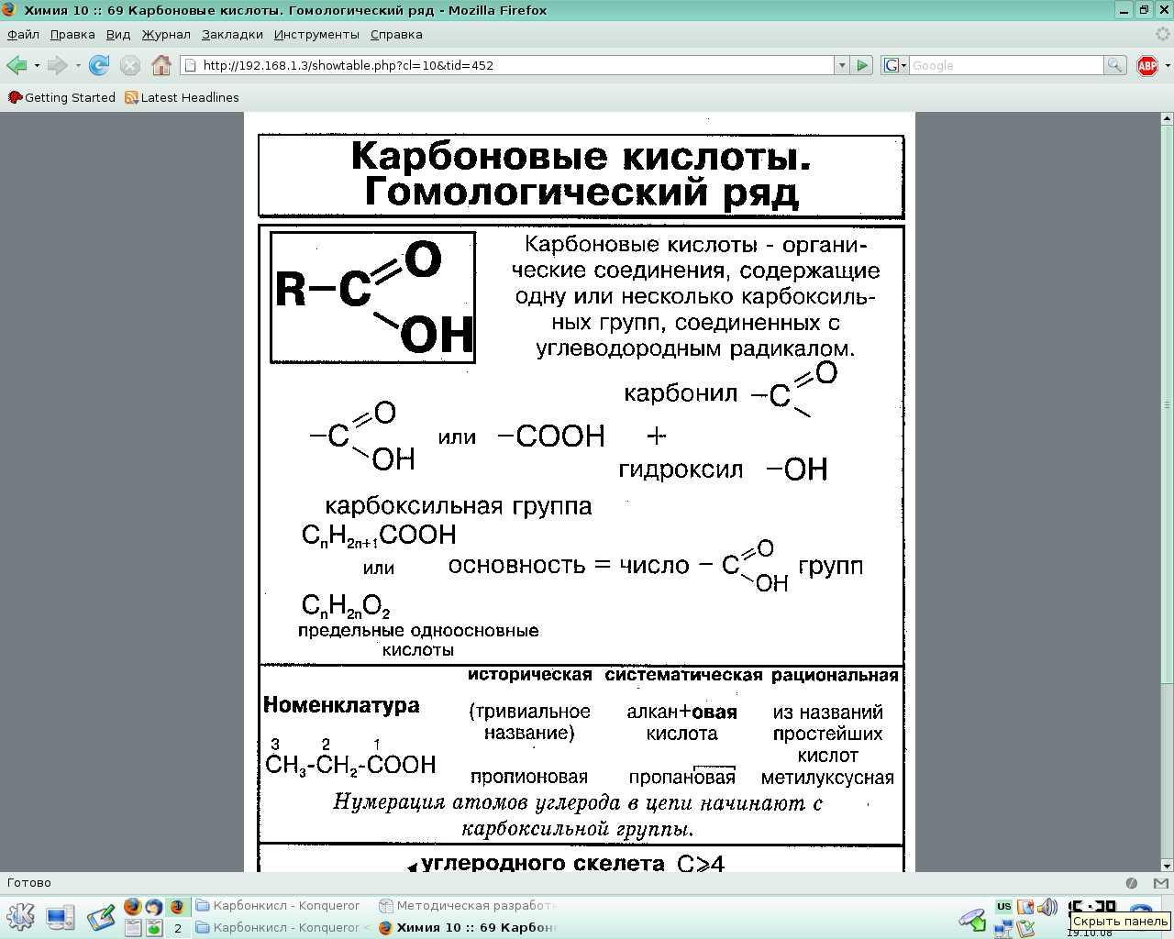Expand the Back button history arrow

tap(37, 65)
